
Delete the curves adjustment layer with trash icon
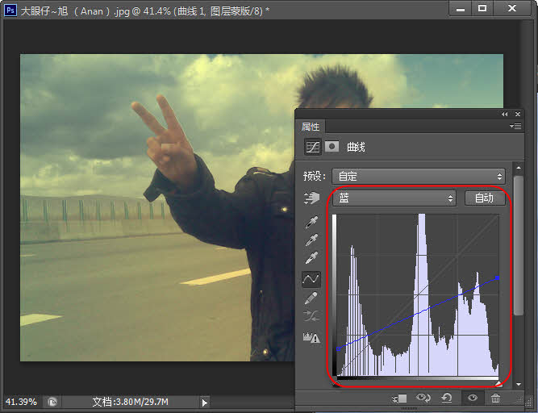[495, 398]
